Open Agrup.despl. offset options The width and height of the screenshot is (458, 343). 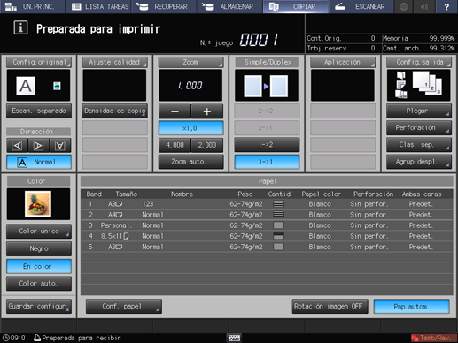pos(419,162)
